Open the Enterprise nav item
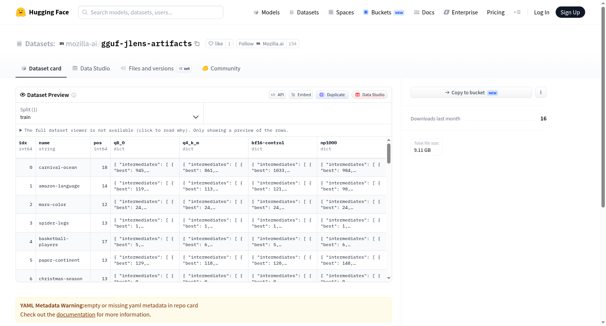 [461, 12]
